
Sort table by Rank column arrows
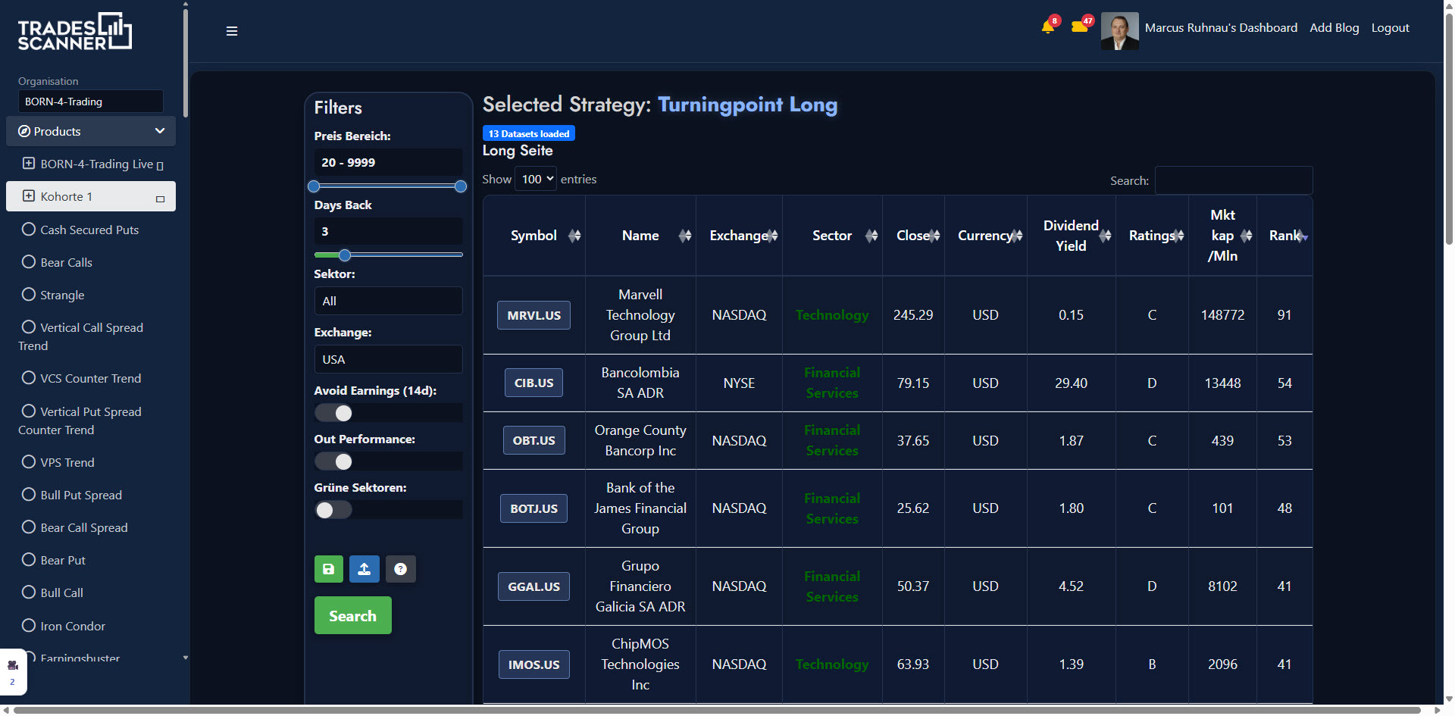click(1303, 236)
